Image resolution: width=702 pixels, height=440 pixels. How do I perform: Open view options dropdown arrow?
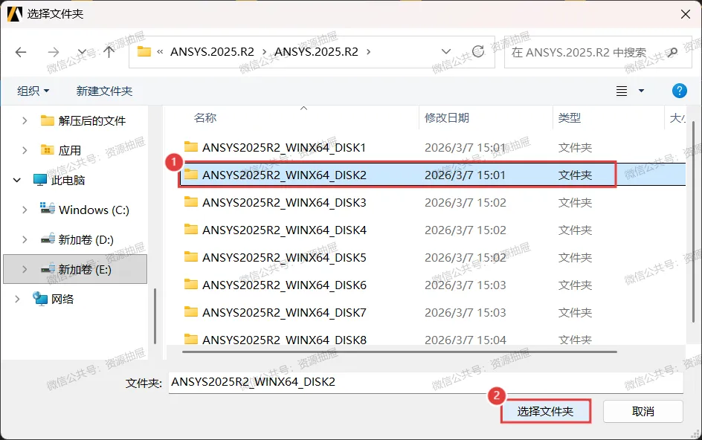pos(641,91)
